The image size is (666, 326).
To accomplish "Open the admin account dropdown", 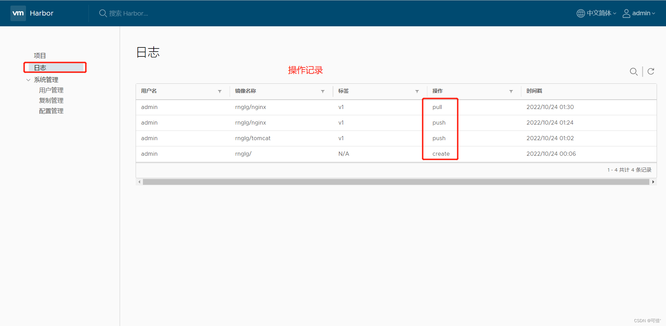I will coord(643,13).
